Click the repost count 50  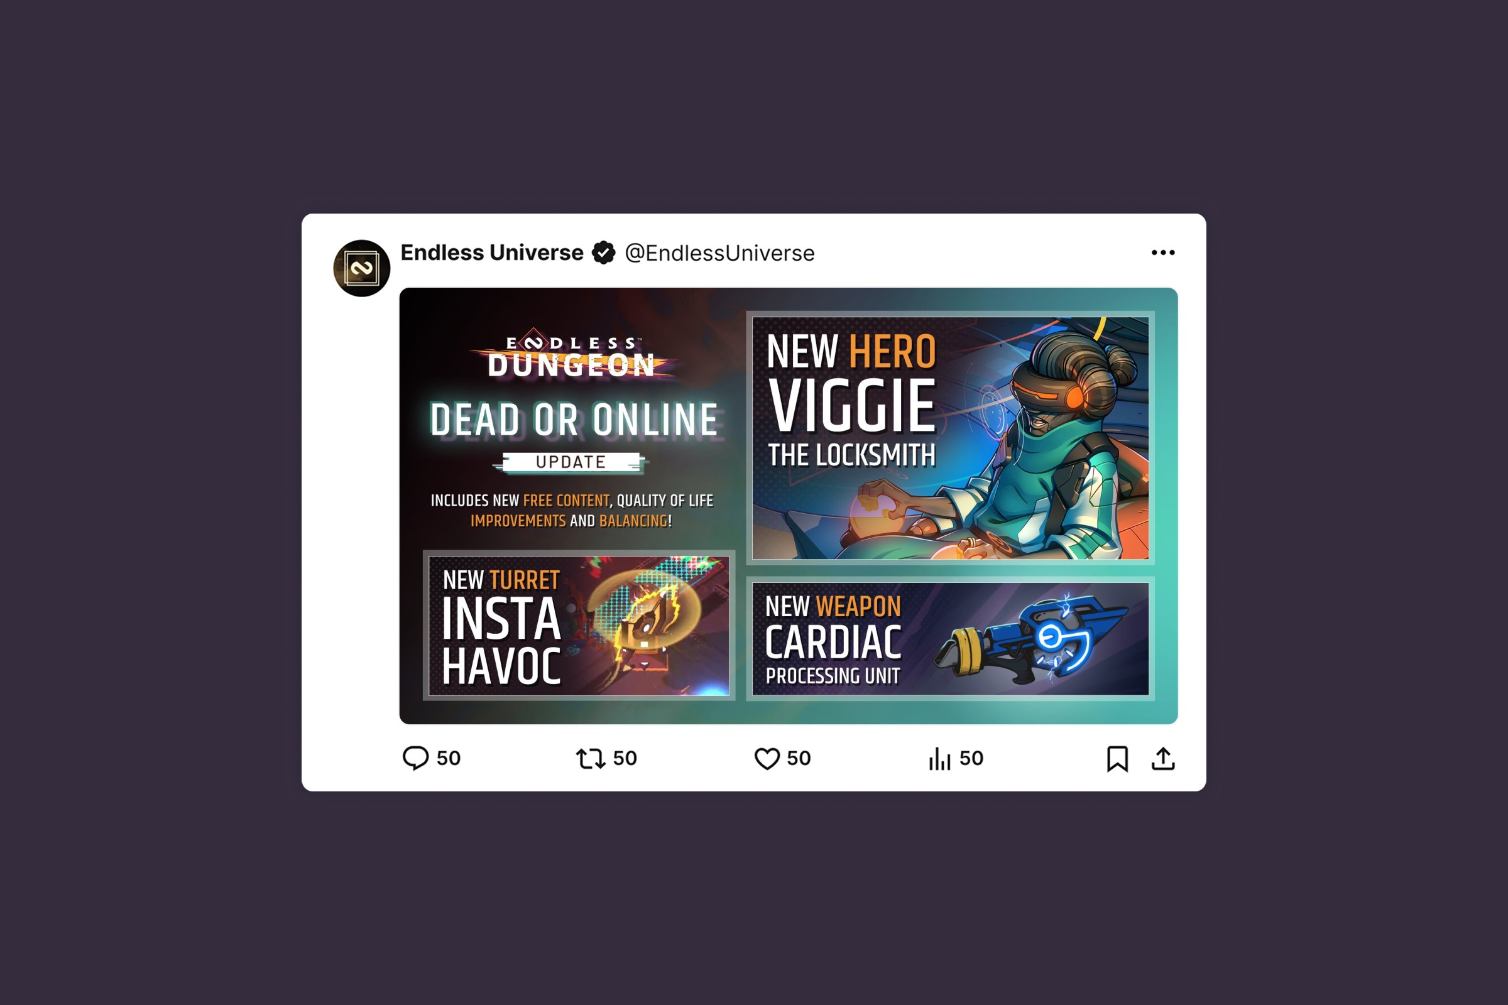pyautogui.click(x=625, y=758)
